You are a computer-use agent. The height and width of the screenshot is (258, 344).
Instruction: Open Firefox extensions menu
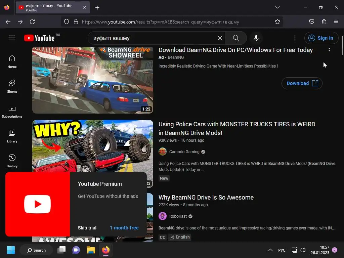pos(324,22)
